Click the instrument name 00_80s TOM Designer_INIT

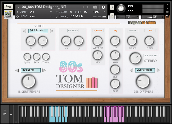44,7
